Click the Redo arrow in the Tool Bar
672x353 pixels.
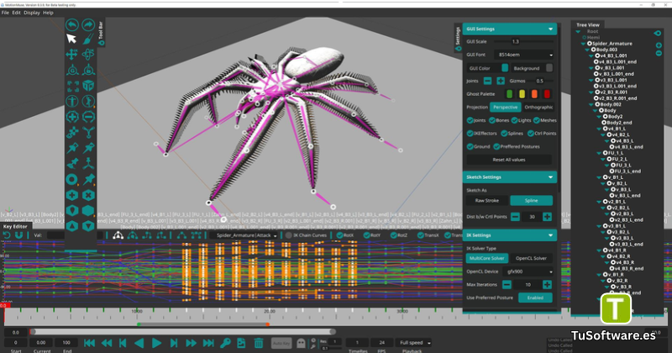coord(88,25)
